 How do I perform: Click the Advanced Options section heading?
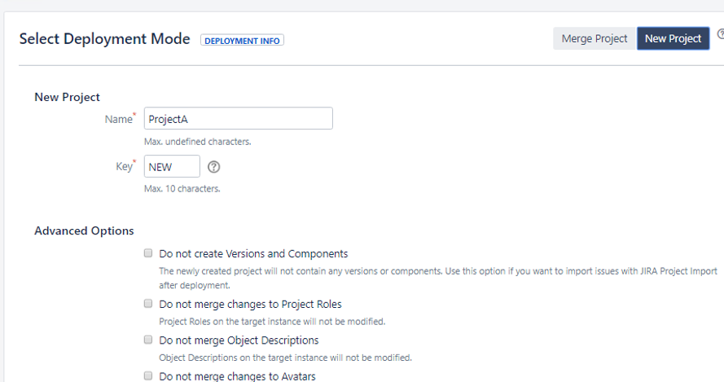point(84,231)
